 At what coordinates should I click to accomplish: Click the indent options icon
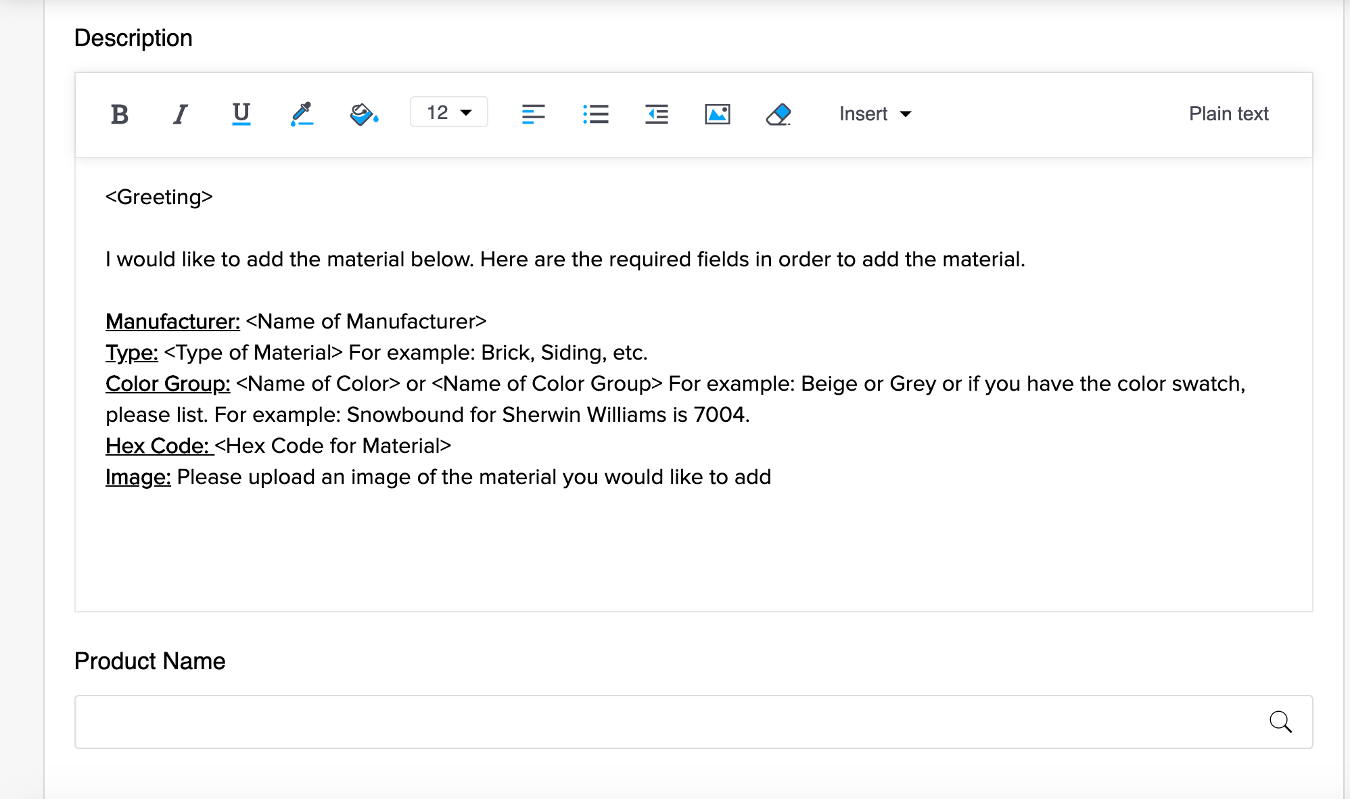[x=656, y=114]
